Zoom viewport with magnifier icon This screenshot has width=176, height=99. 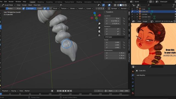99,24
